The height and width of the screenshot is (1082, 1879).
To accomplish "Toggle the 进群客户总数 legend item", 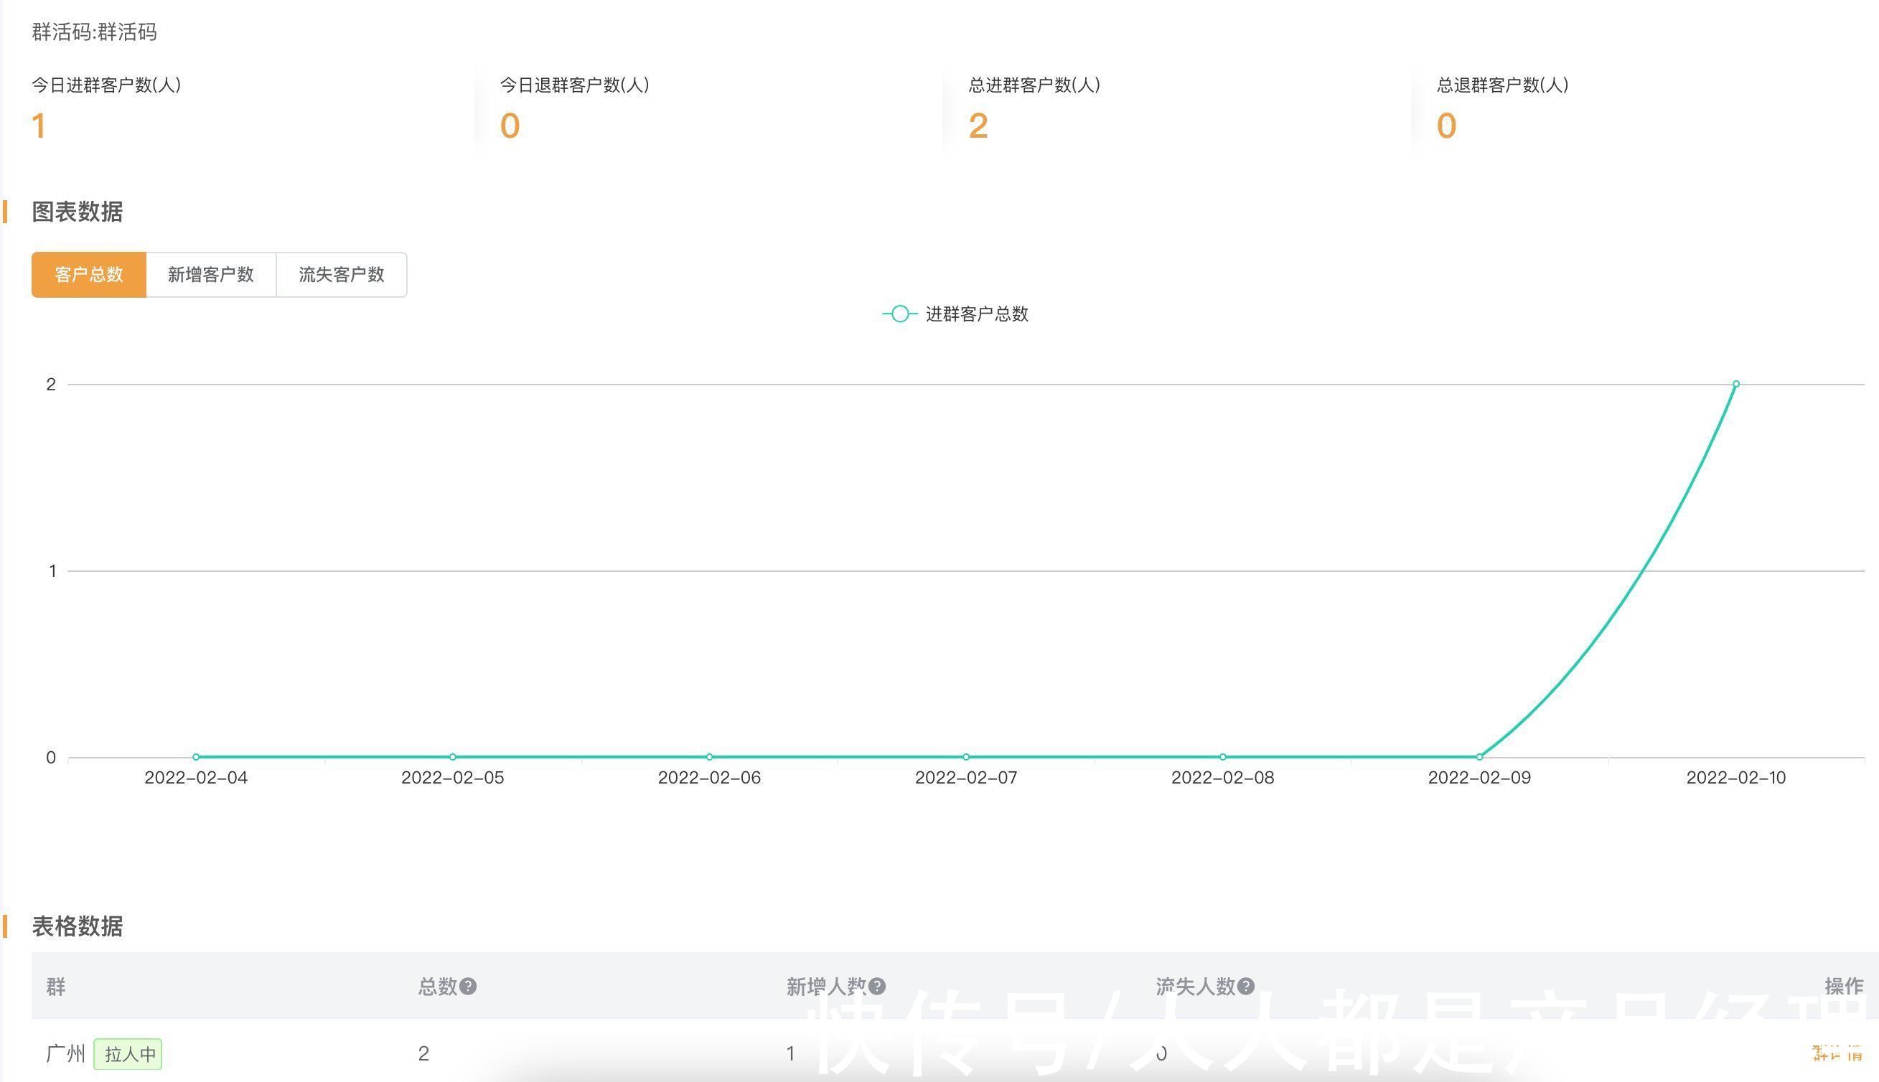I will tap(955, 314).
